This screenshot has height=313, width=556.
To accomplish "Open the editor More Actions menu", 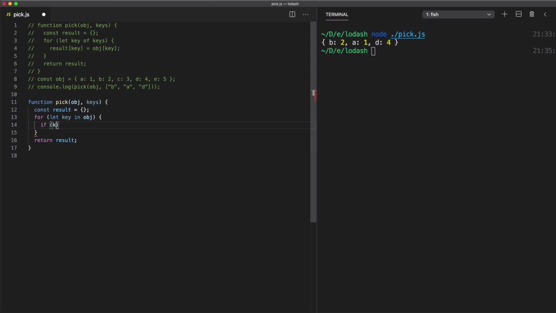I will click(306, 14).
